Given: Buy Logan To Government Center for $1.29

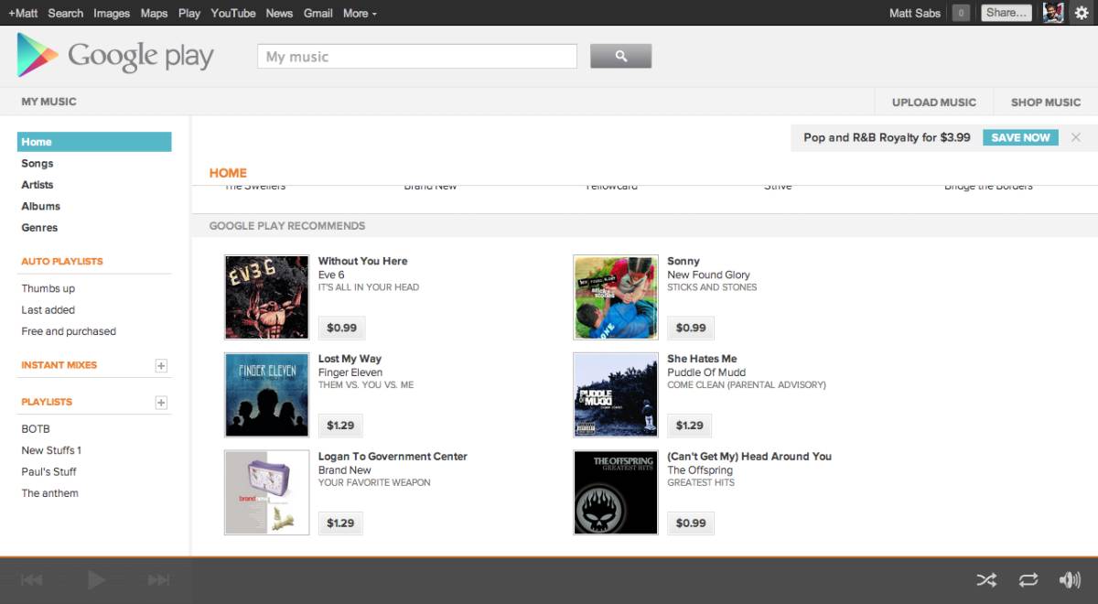Looking at the screenshot, I should 340,523.
